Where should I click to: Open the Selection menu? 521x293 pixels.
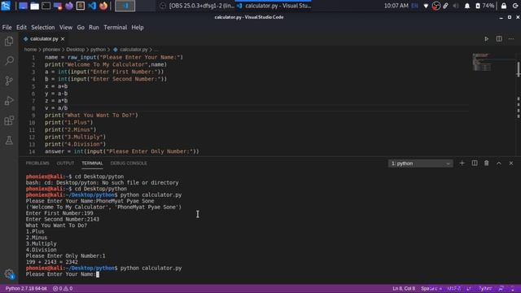(x=43, y=27)
